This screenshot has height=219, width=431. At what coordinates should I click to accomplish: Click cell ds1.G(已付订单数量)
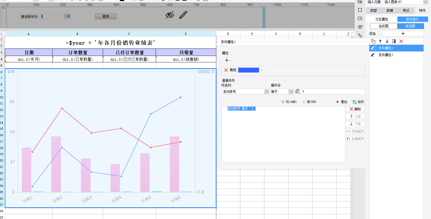[x=130, y=59]
